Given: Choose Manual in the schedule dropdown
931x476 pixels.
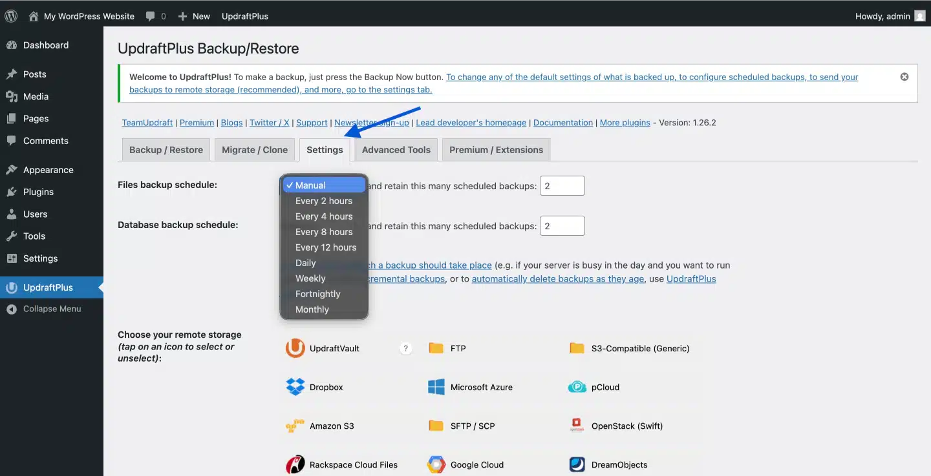Looking at the screenshot, I should [x=324, y=185].
